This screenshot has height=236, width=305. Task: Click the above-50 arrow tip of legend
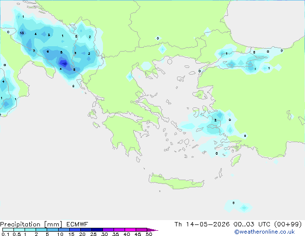pos(152,230)
